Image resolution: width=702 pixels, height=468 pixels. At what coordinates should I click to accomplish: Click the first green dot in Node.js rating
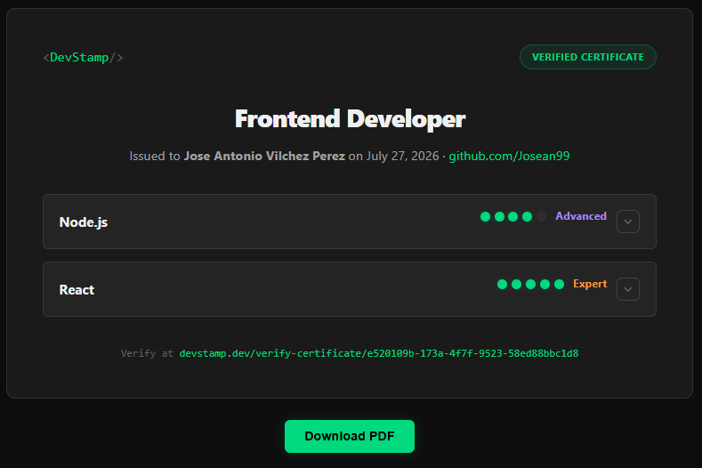click(x=485, y=217)
